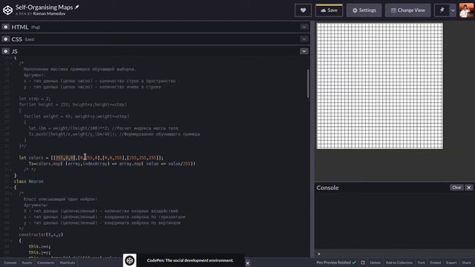The width and height of the screenshot is (475, 267).
Task: Click the CodePen logo in the bottom banner
Action: (130, 260)
